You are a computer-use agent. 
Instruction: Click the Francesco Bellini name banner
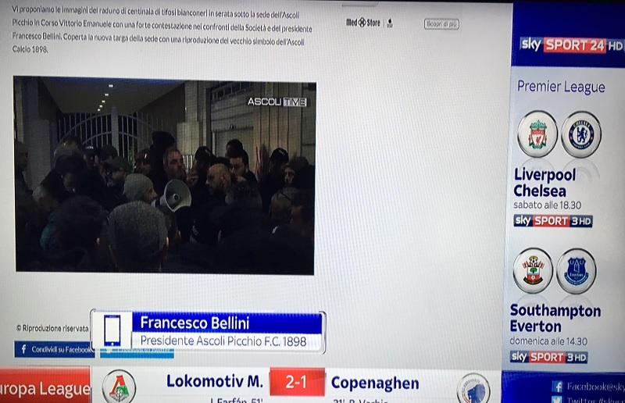click(227, 323)
